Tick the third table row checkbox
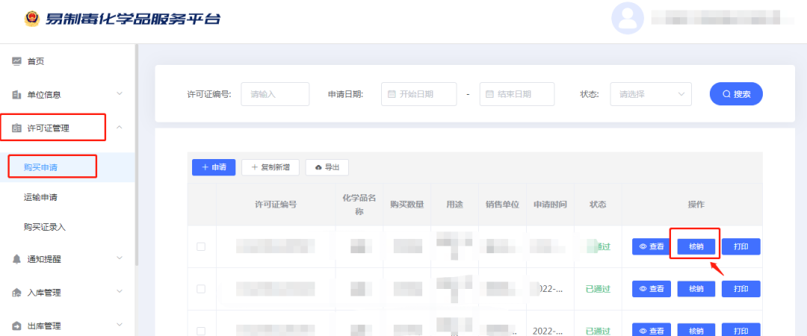Screen dimensions: 807x336 coord(200,330)
